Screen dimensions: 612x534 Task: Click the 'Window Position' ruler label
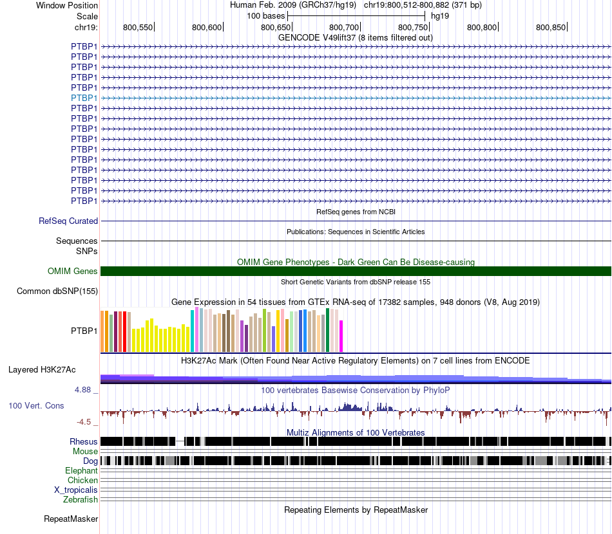click(x=67, y=5)
